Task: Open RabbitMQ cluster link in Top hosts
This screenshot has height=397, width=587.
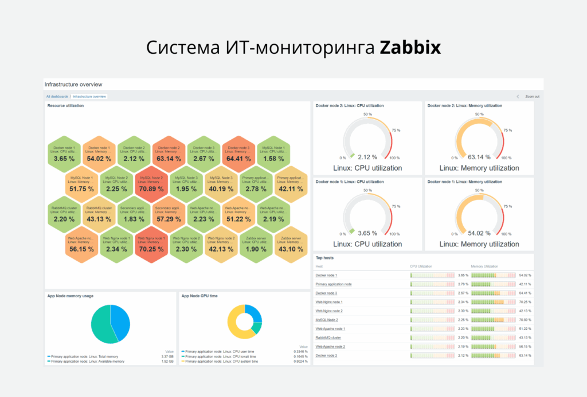Action: (x=328, y=338)
